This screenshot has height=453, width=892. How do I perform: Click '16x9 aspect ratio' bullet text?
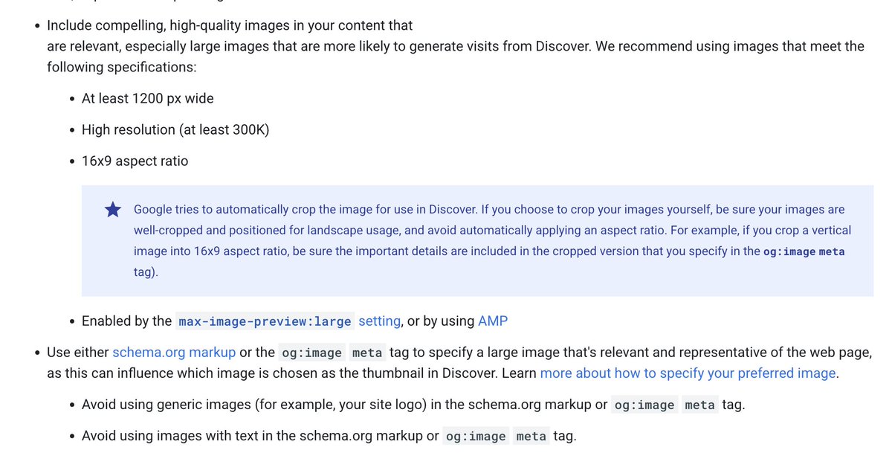click(x=135, y=161)
